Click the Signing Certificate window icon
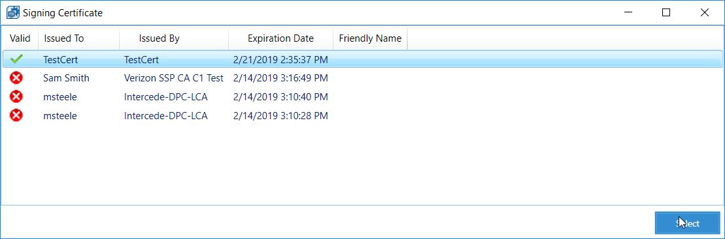Viewport: 725px width, 239px height. coord(12,13)
